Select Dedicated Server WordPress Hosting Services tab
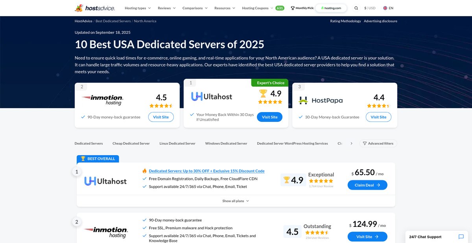Viewport: 472px width, 243px height. coord(292,143)
